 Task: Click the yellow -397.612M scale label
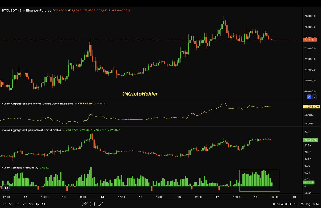(x=311, y=107)
